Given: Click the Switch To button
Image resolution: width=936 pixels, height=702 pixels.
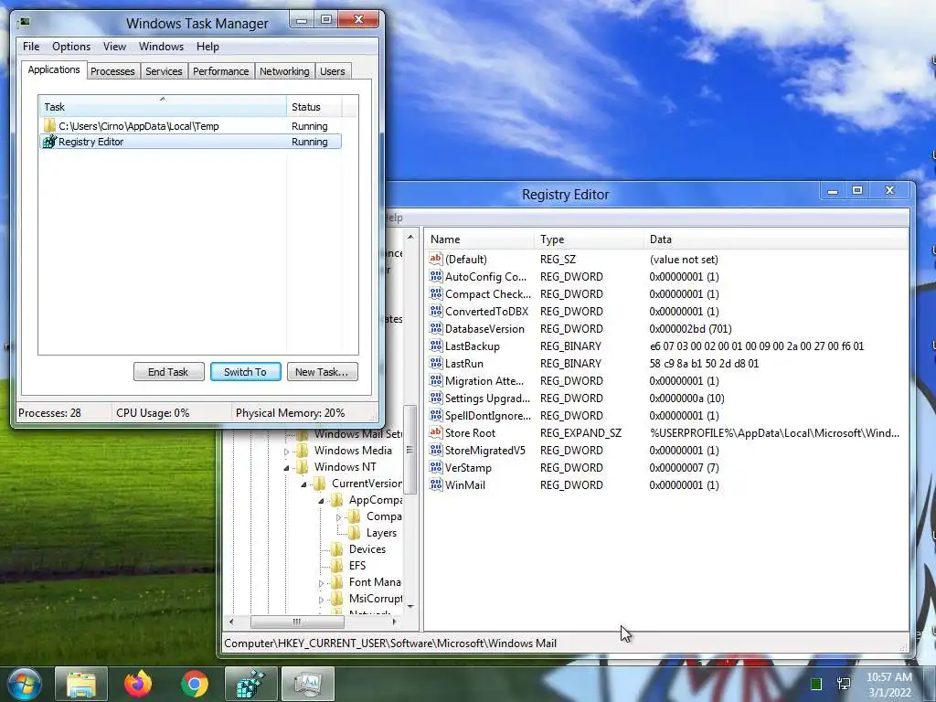Looking at the screenshot, I should (x=245, y=372).
